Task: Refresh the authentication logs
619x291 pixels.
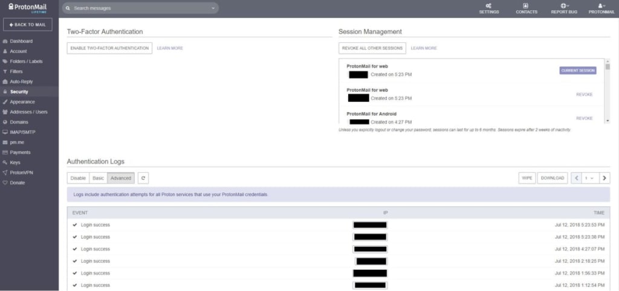Action: [143, 178]
